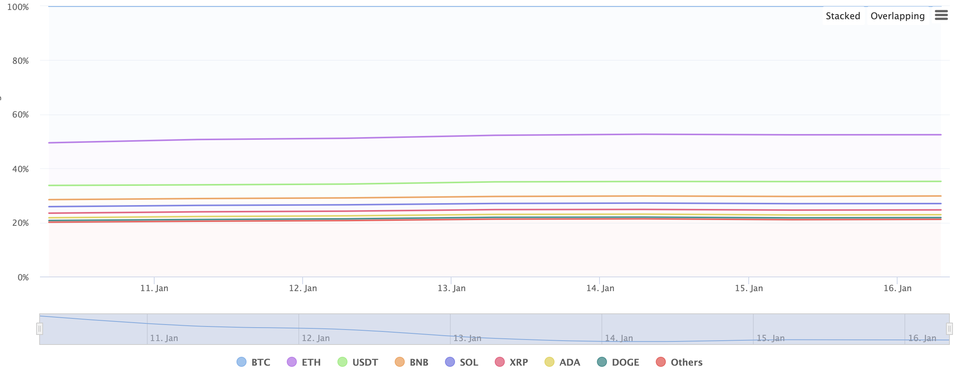The height and width of the screenshot is (381, 966).
Task: Toggle the USDT series in the legend
Action: click(x=358, y=362)
